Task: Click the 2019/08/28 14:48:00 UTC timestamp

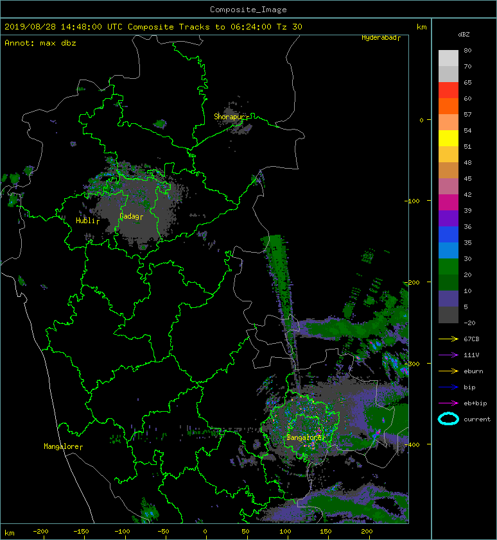Action: click(63, 27)
